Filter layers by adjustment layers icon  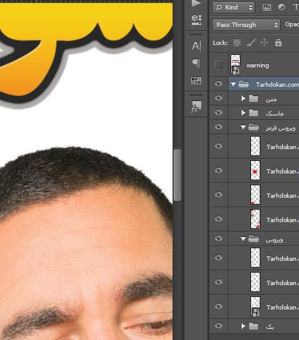[x=281, y=7]
